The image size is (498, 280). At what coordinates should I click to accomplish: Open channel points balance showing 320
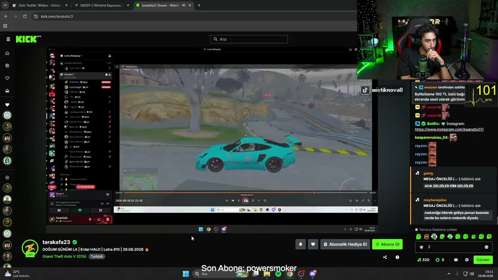[423, 260]
